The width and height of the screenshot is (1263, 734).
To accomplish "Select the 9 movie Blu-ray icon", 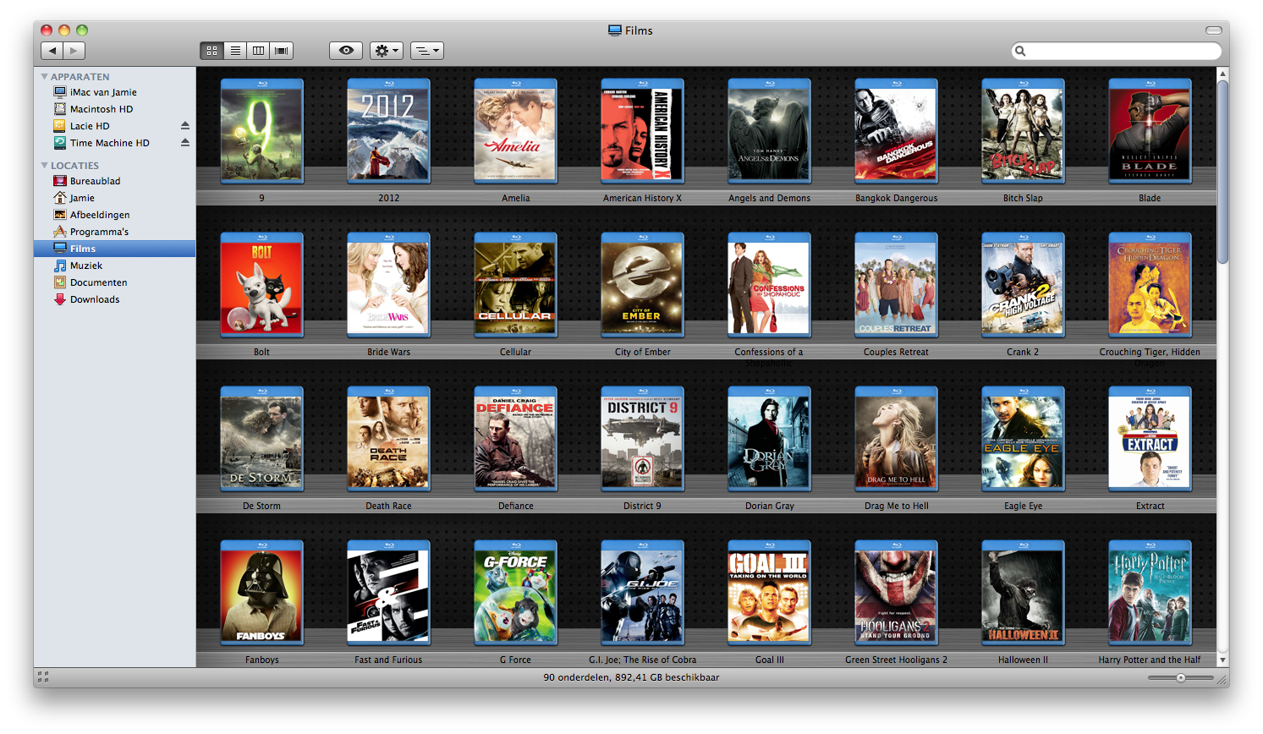I will tap(261, 131).
